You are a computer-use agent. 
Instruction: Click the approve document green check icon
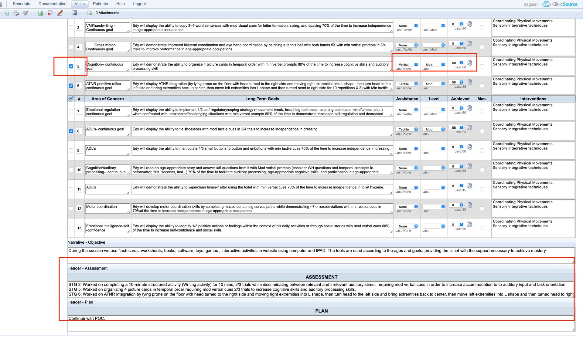coord(40,13)
